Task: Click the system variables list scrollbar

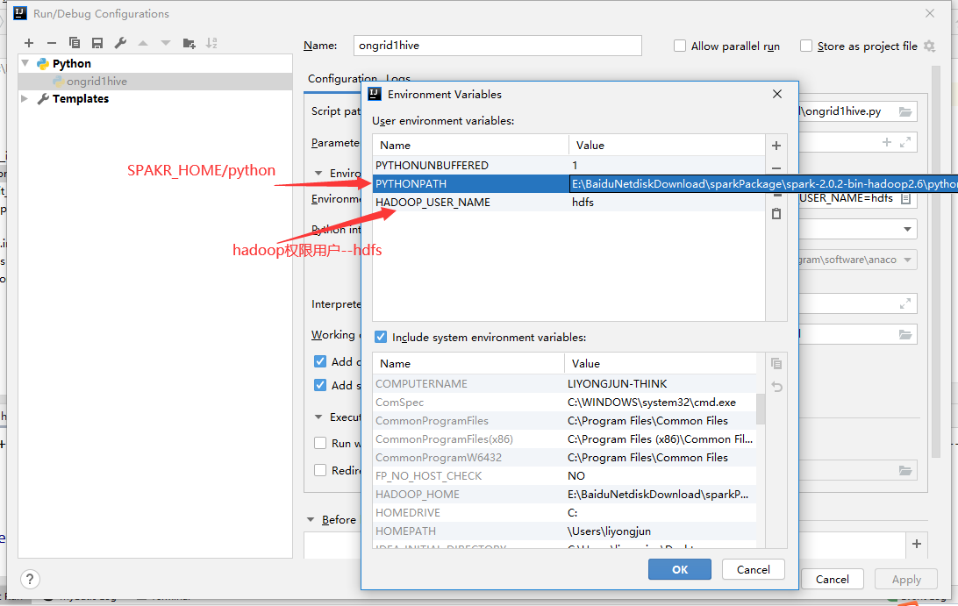Action: 761,409
